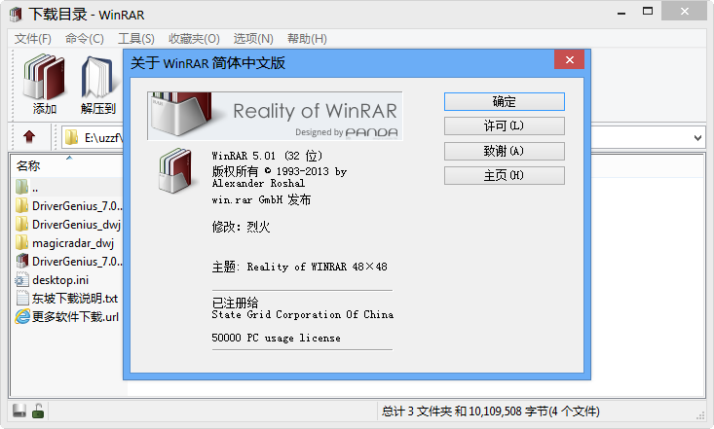This screenshot has width=714, height=429.
Task: Click the red up-arrow parent folder button
Action: click(29, 137)
